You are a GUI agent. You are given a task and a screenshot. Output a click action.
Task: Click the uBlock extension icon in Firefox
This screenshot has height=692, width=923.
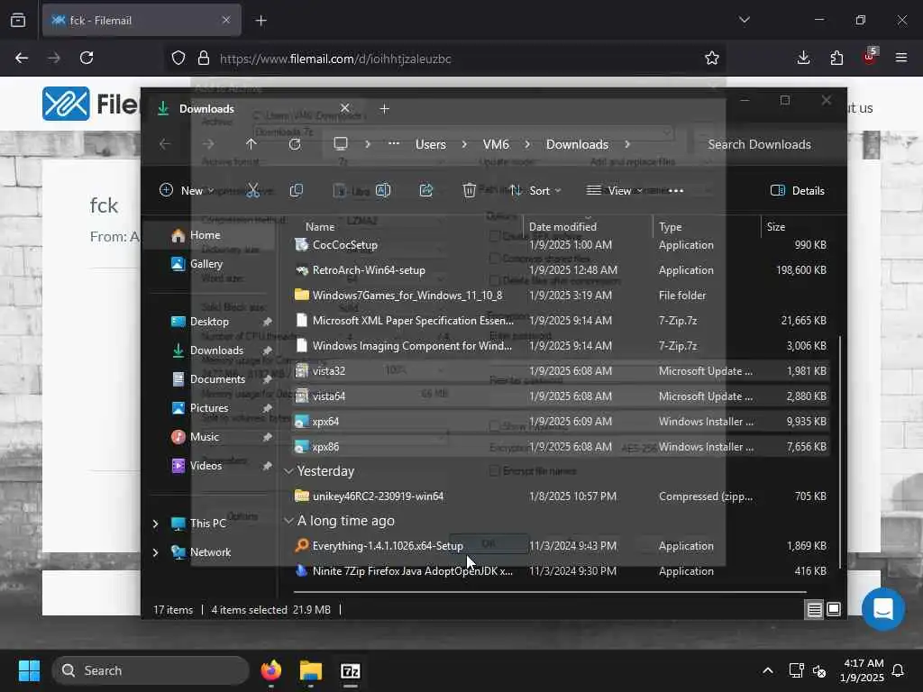point(870,57)
